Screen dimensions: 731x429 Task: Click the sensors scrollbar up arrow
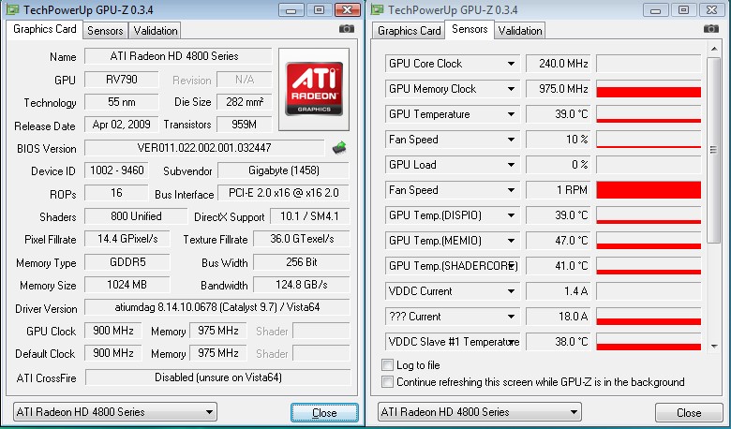[714, 49]
